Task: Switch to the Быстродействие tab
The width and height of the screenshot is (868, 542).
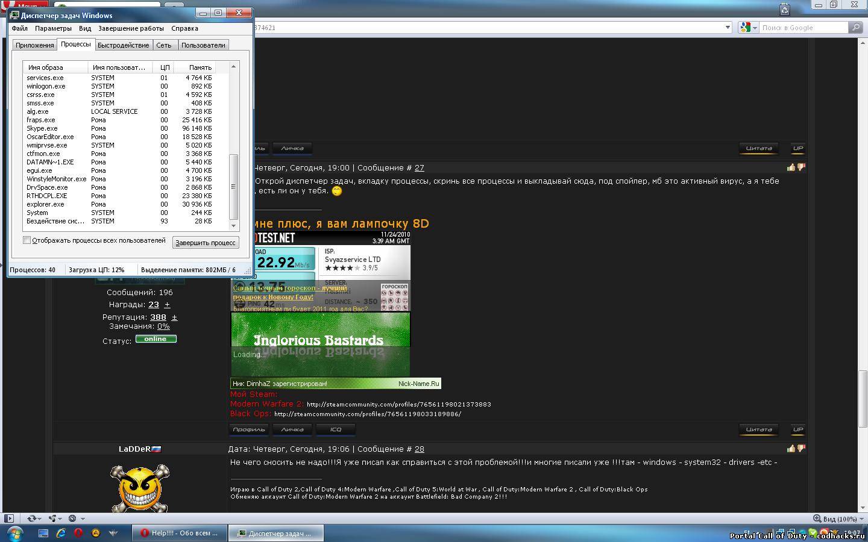Action: (x=123, y=45)
